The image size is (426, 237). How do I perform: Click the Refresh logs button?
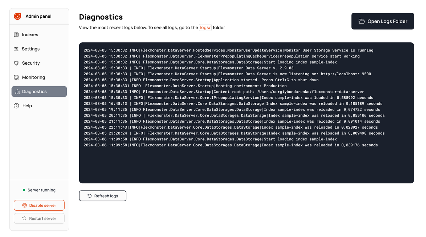[103, 196]
